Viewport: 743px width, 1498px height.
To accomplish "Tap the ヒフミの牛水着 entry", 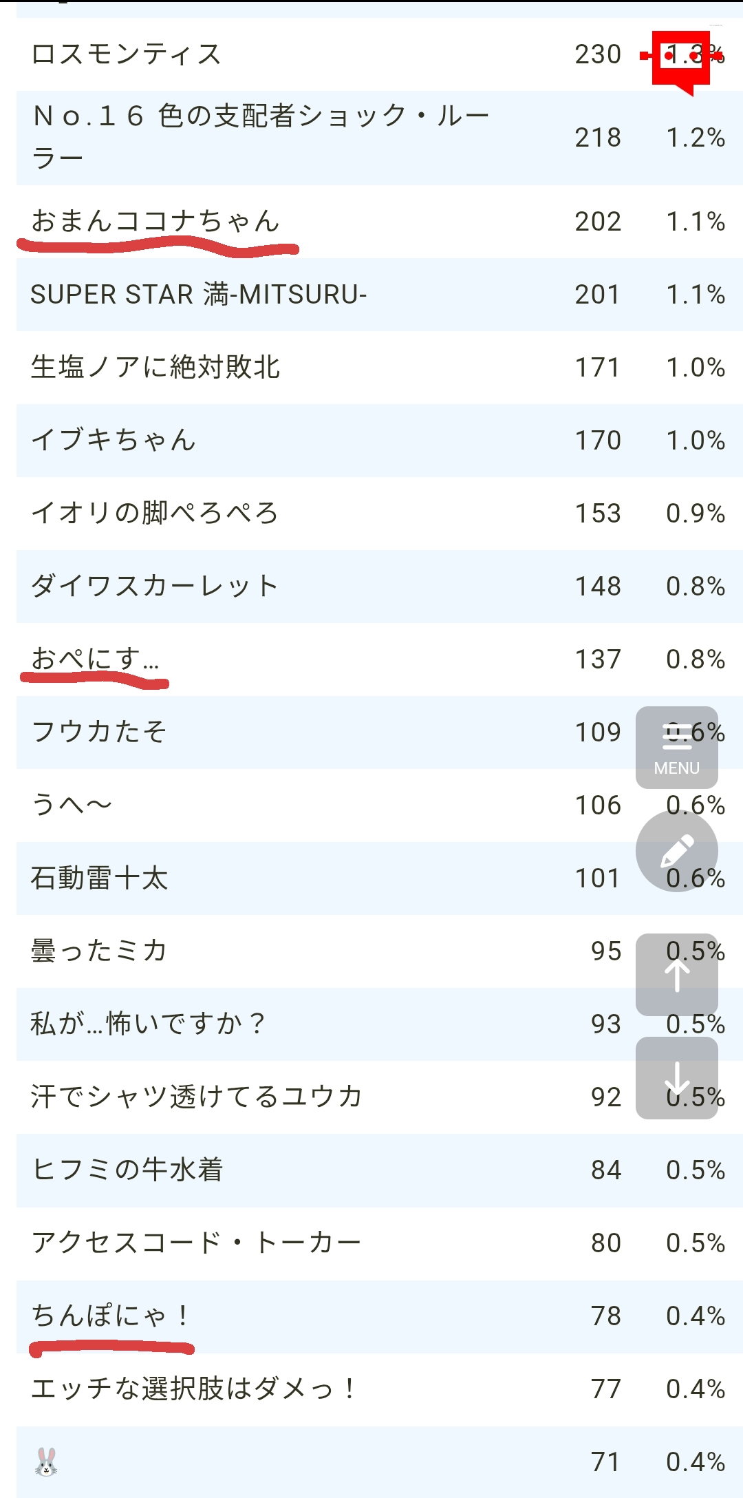I will coord(127,1170).
